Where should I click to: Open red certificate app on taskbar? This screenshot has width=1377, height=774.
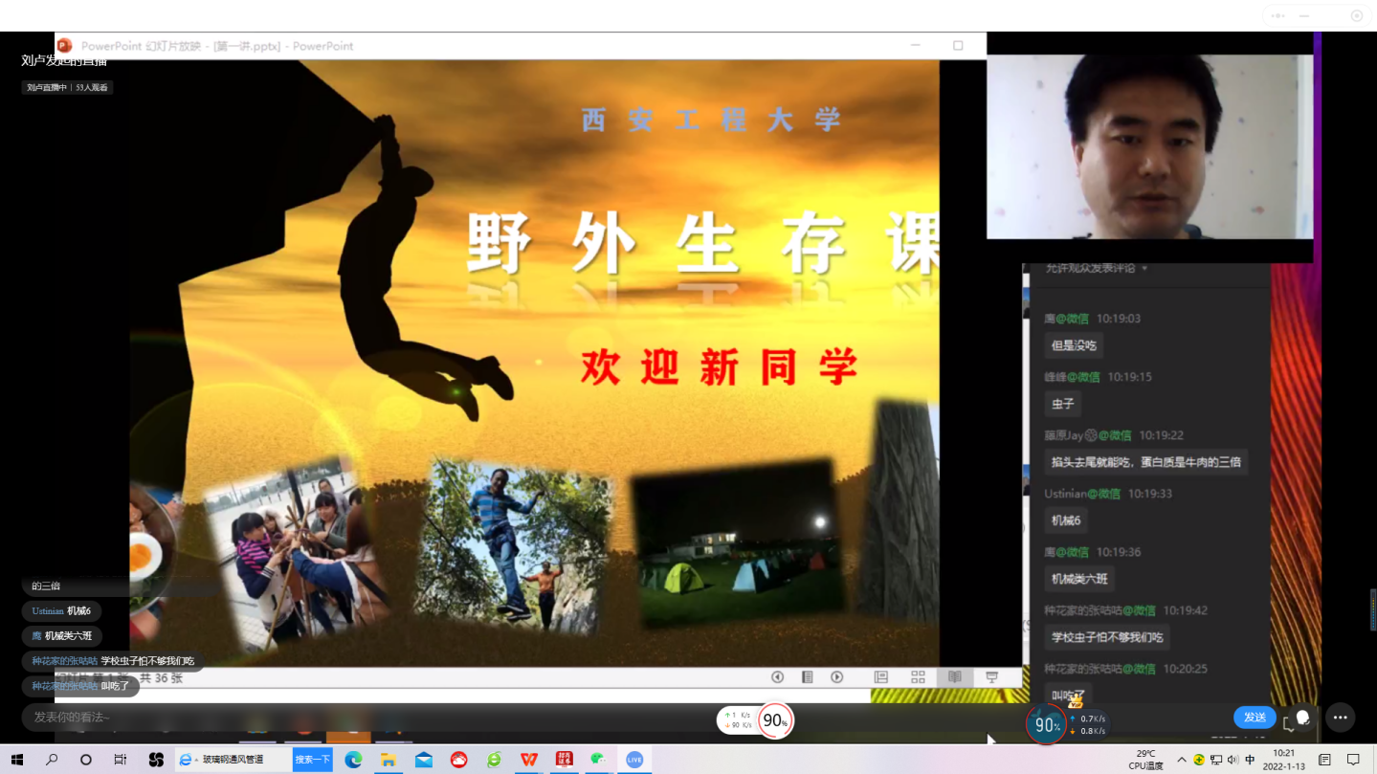[565, 760]
